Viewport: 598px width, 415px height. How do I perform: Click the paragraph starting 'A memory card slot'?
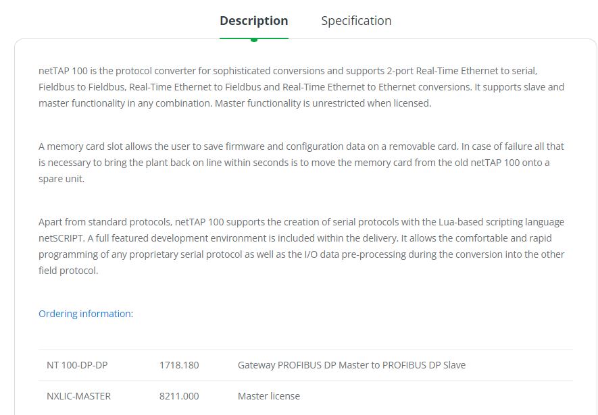pyautogui.click(x=301, y=163)
